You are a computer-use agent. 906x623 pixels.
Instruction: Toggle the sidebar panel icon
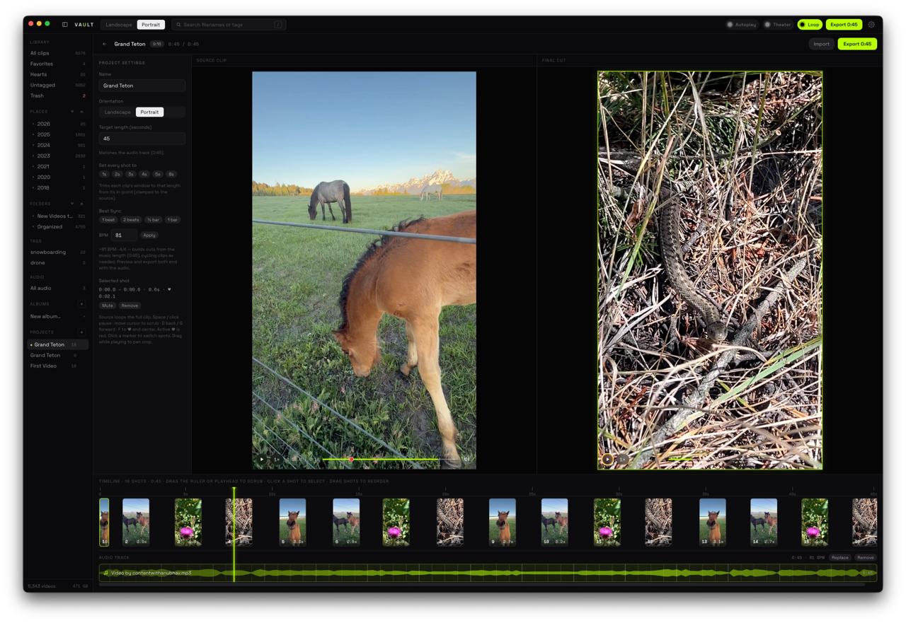[x=64, y=25]
